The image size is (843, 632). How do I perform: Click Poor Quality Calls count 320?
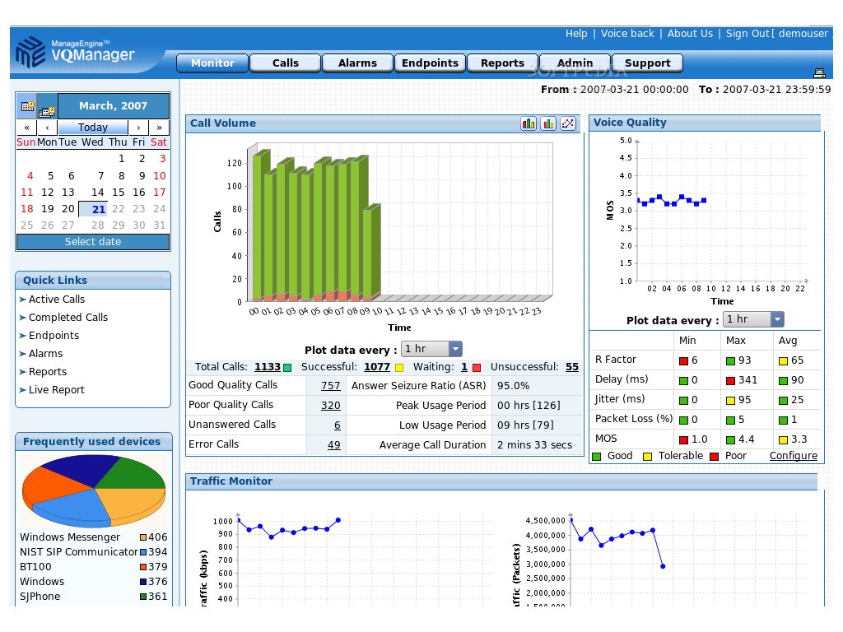click(331, 406)
